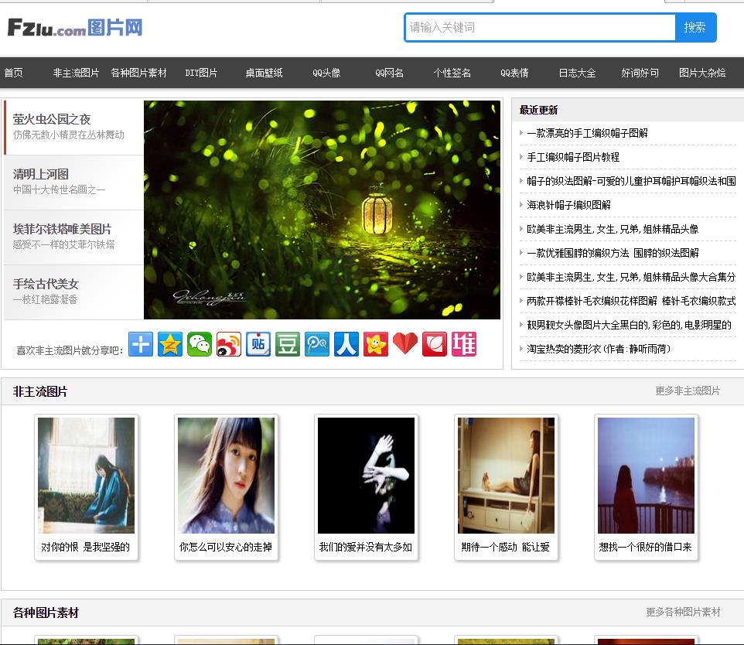The height and width of the screenshot is (645, 744).
Task: Click 更多各种图片素材 link
Action: [683, 613]
